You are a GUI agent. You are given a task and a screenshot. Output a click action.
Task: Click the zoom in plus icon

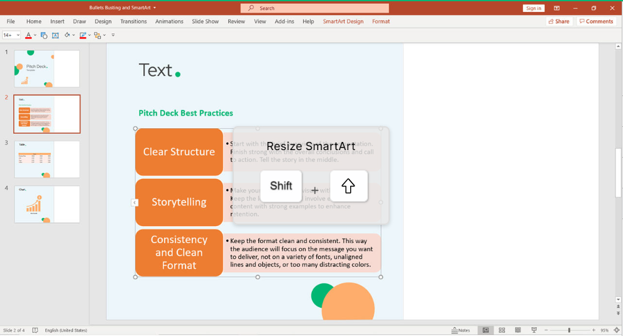point(593,330)
